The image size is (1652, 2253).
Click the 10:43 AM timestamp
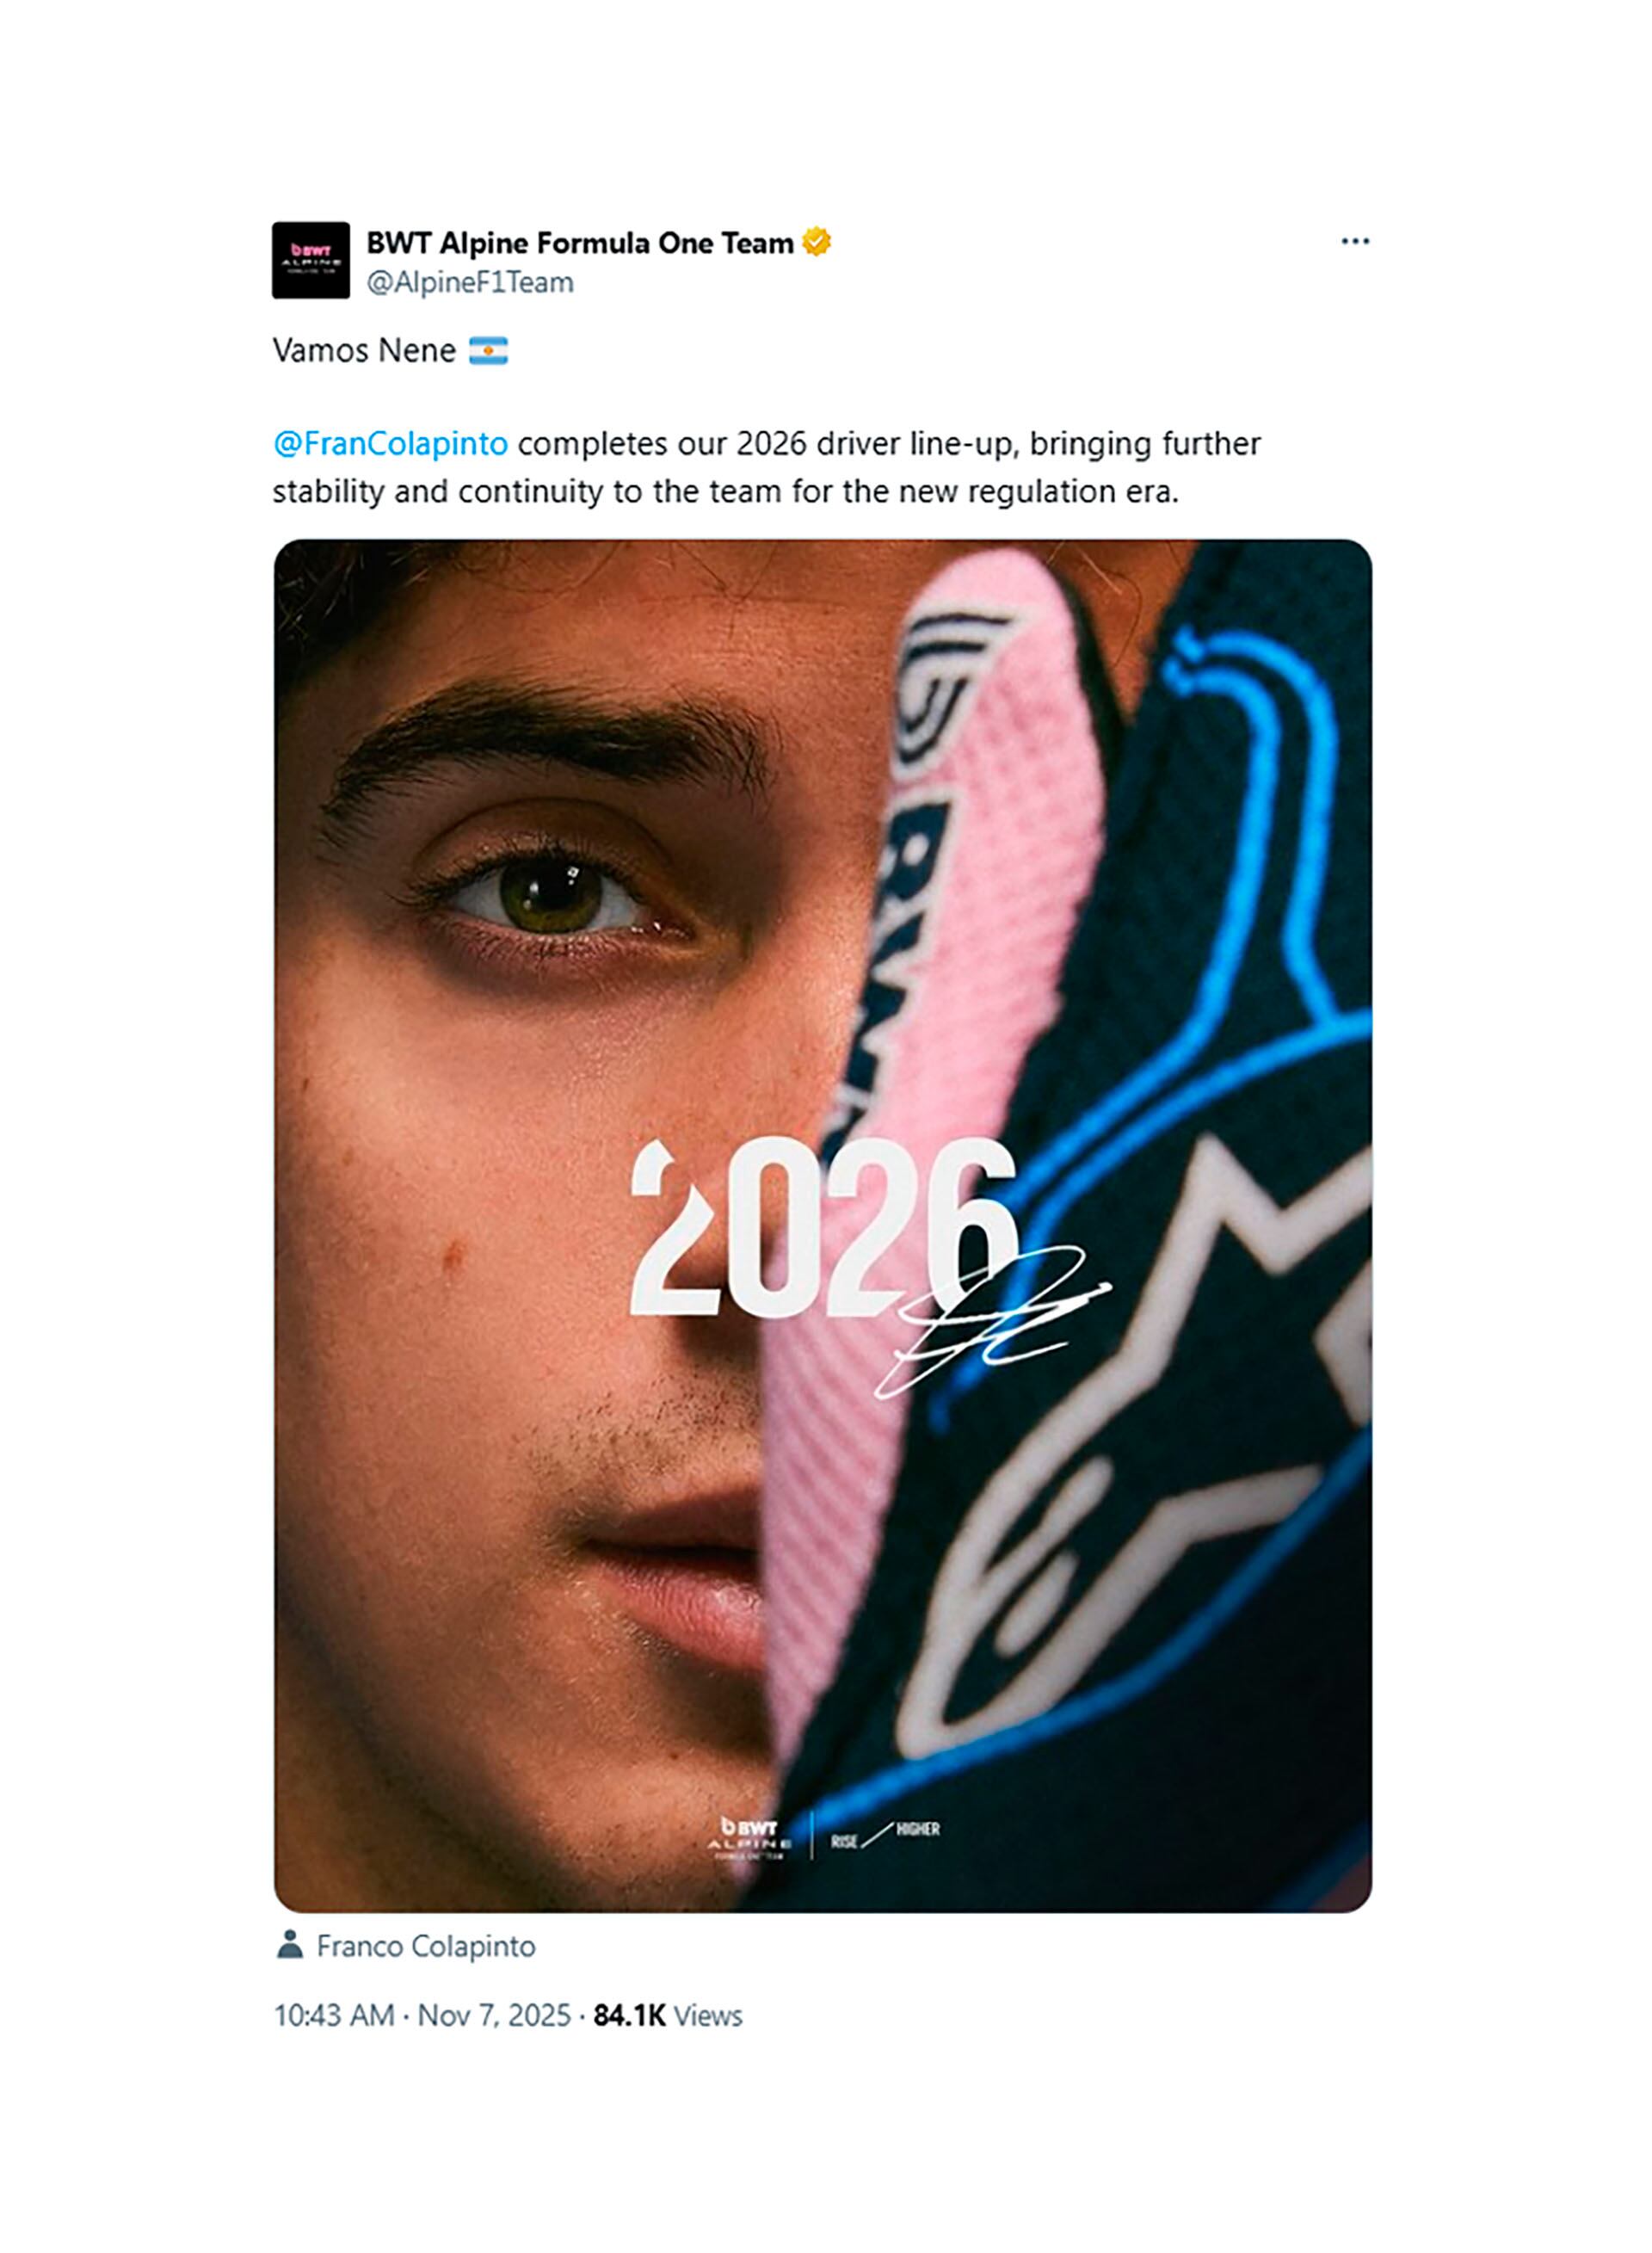point(334,2015)
